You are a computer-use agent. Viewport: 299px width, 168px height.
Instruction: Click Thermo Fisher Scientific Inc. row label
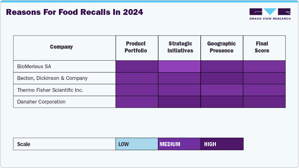tap(50, 90)
